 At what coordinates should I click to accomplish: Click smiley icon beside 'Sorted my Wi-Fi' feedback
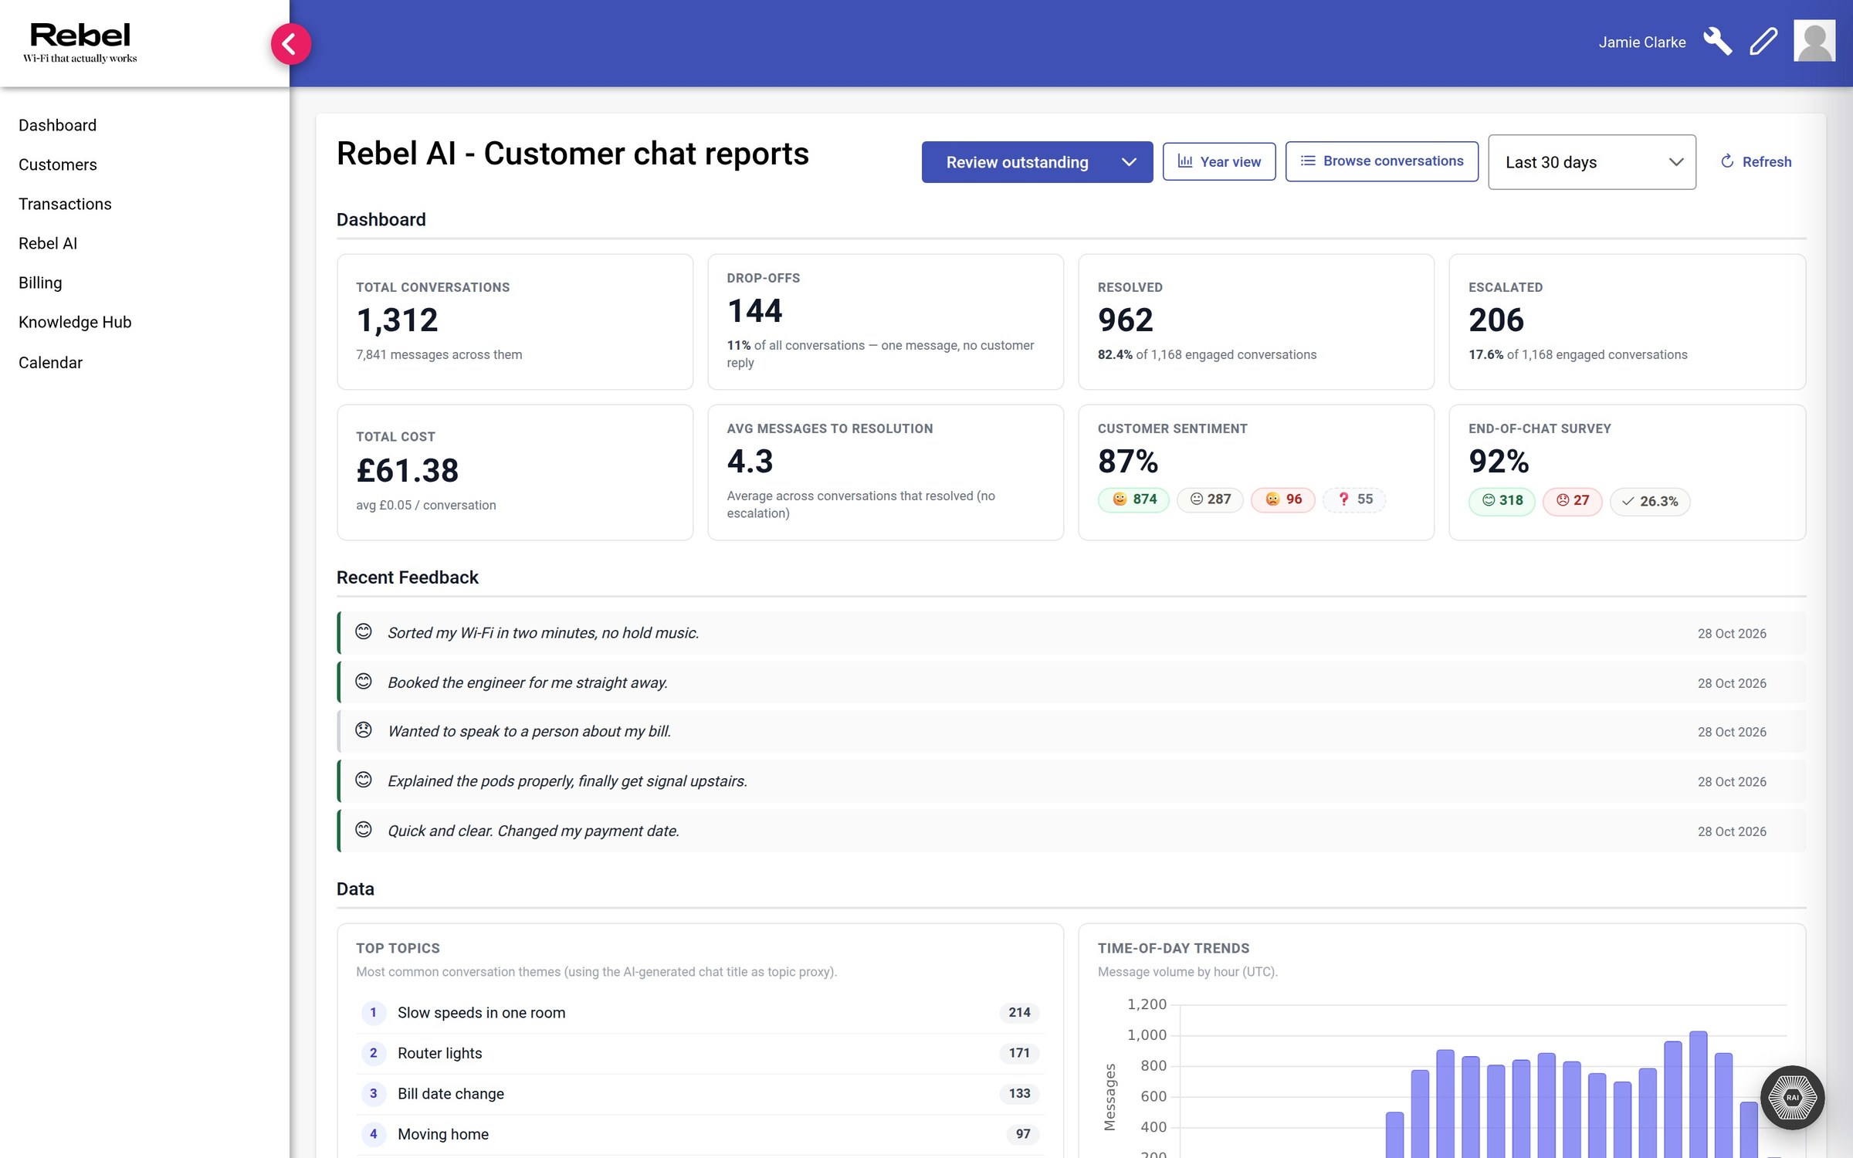[364, 631]
